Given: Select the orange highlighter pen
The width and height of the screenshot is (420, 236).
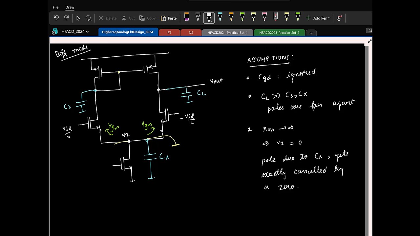Looking at the screenshot, I should coord(231,17).
